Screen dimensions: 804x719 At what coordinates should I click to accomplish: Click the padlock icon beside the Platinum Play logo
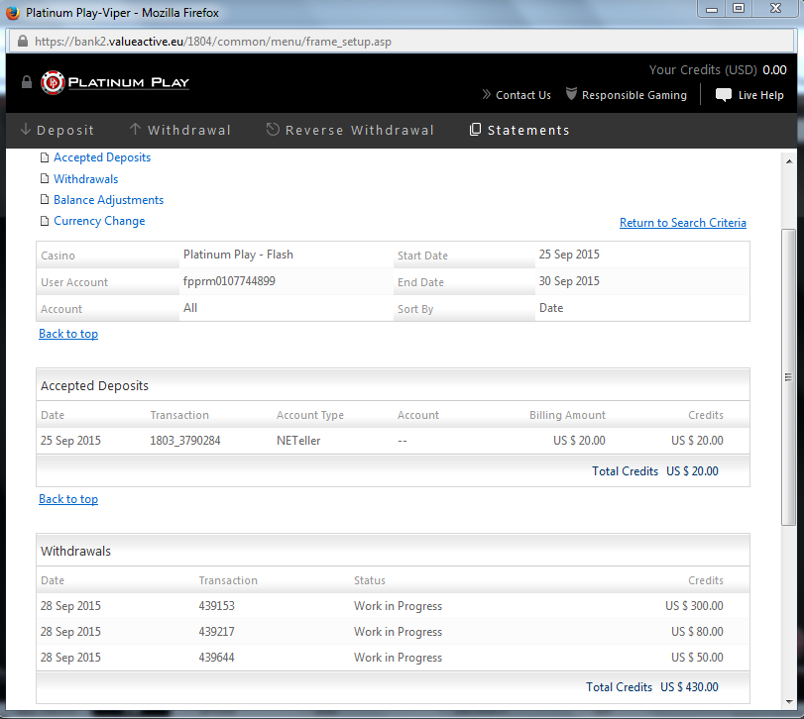[x=27, y=82]
